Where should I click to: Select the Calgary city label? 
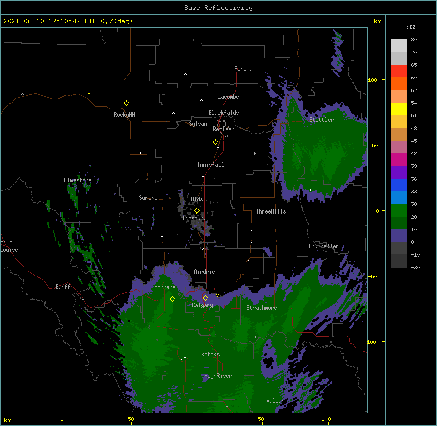pyautogui.click(x=203, y=305)
